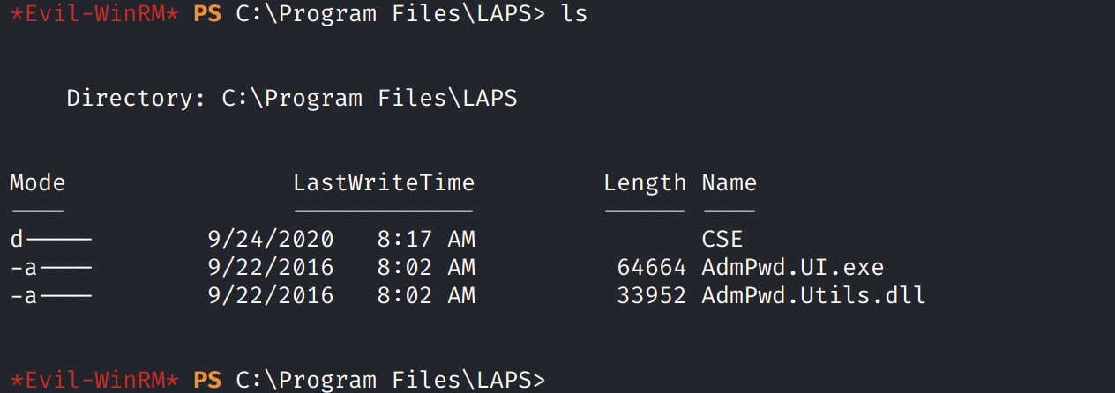Click the d----- mode of CSE
Viewport: 1115px width, 393px height.
[51, 239]
